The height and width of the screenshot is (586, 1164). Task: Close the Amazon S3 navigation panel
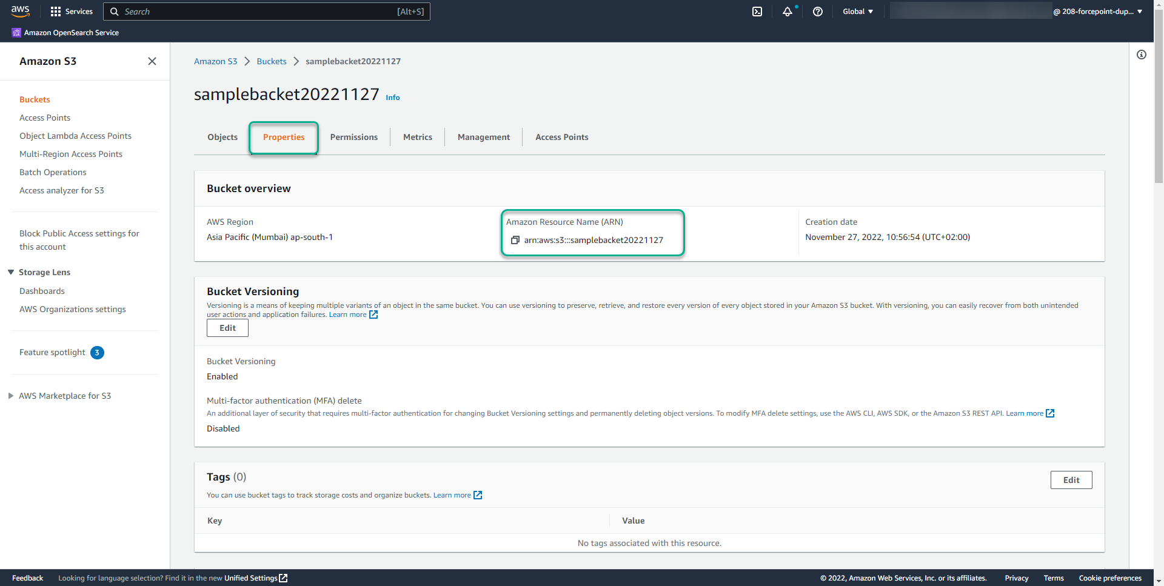(152, 61)
